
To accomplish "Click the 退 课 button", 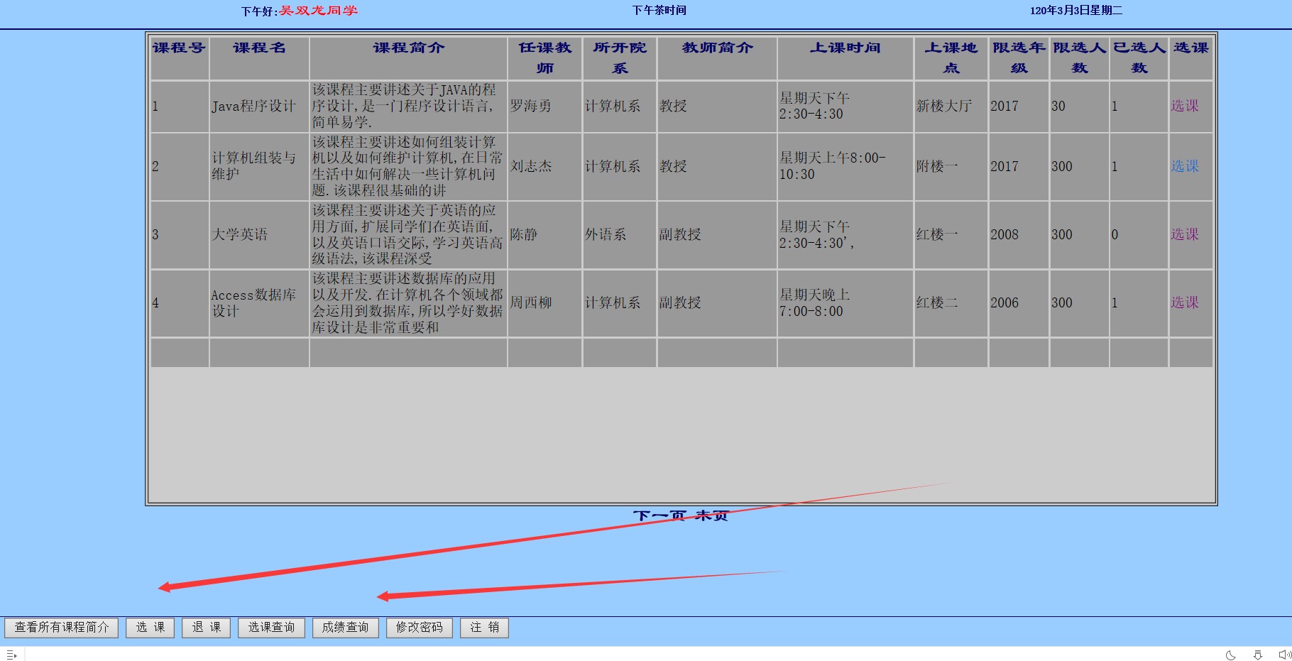I will [207, 628].
